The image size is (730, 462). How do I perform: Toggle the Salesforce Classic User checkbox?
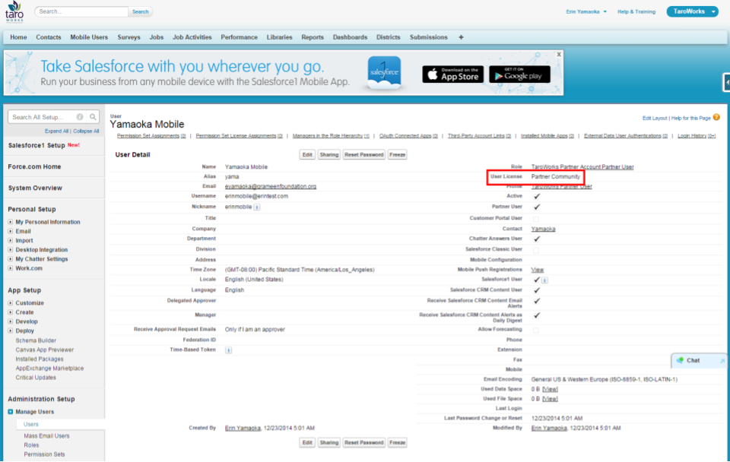tap(536, 250)
